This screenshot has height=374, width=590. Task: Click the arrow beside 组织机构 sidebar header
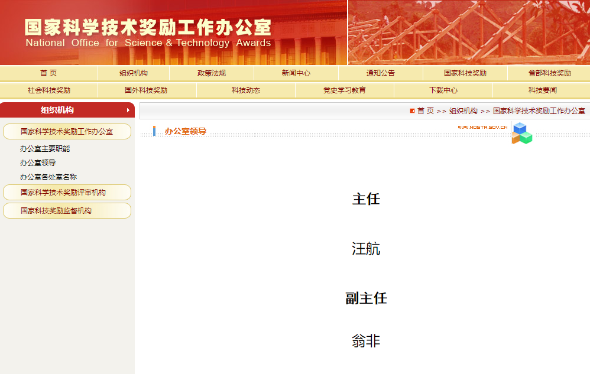[x=128, y=110]
